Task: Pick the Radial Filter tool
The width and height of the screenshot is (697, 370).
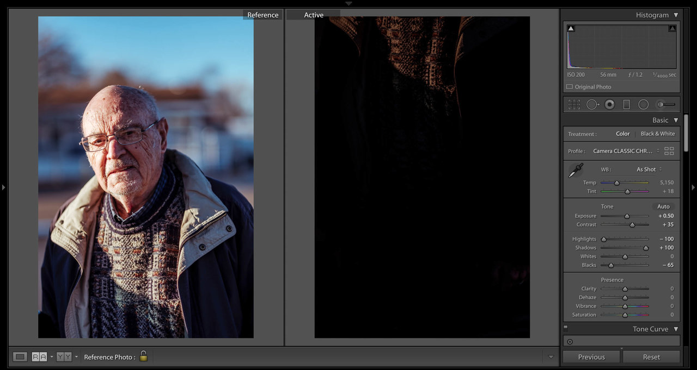Action: (x=643, y=104)
